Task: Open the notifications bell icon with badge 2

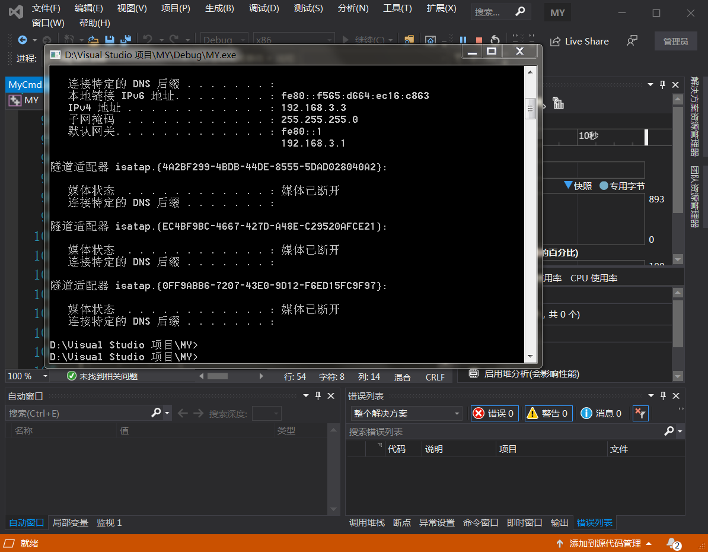Action: click(x=673, y=544)
